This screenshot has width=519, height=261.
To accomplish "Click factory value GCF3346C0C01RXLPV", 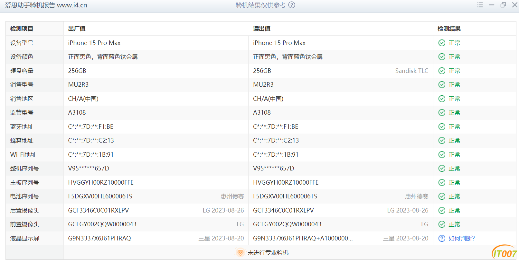I will [x=98, y=211].
